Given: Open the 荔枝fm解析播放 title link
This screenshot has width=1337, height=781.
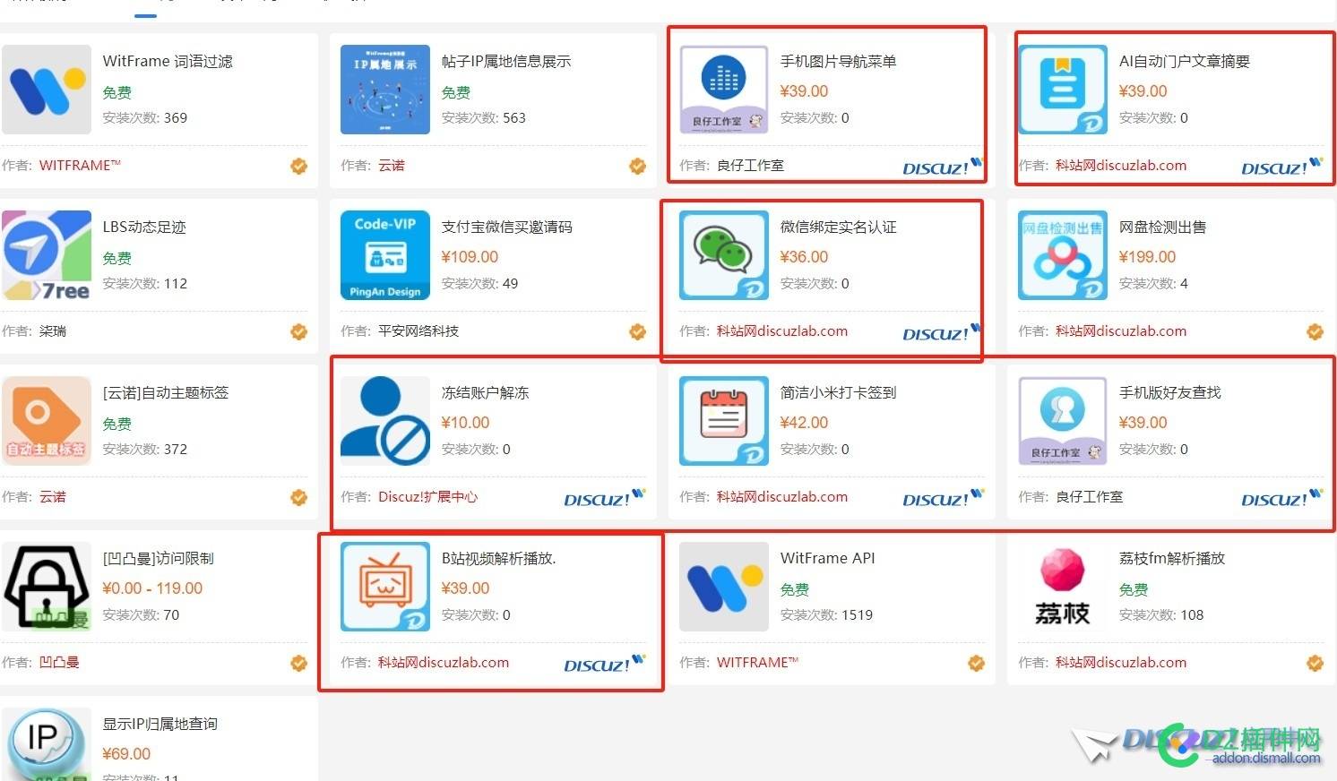Looking at the screenshot, I should click(1172, 558).
